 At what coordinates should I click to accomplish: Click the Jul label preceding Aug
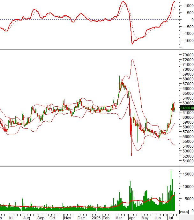[x=11, y=218]
